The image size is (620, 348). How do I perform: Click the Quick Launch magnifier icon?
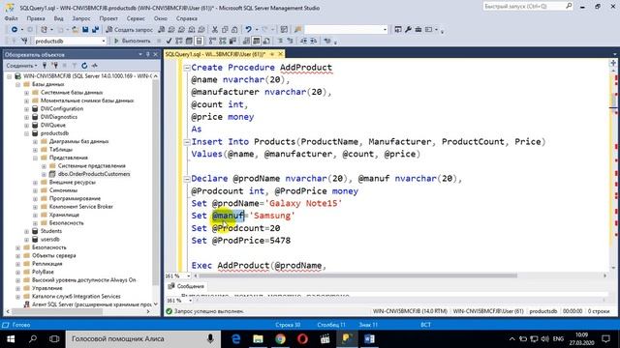569,6
